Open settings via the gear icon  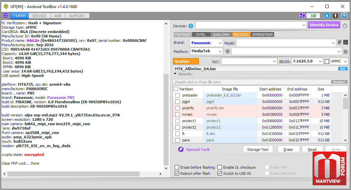pyautogui.click(x=344, y=16)
